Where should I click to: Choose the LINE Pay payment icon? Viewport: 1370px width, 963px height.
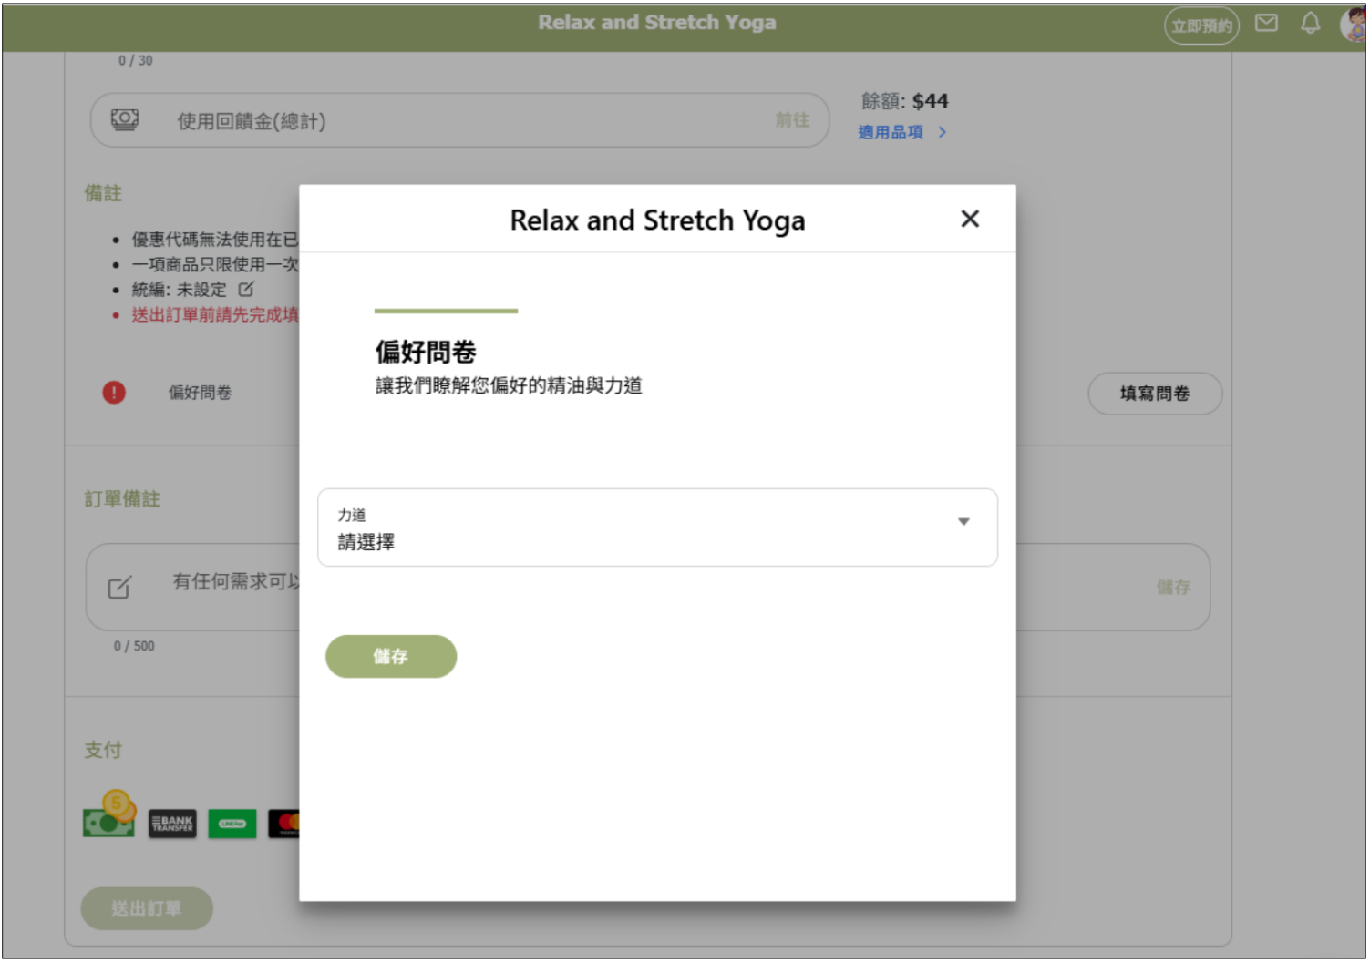pyautogui.click(x=232, y=823)
